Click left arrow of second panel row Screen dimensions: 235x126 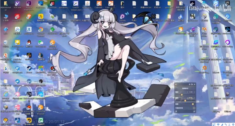click(x=187, y=98)
